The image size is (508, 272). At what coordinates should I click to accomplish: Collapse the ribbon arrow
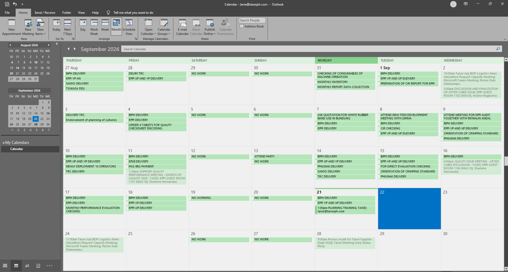[505, 39]
